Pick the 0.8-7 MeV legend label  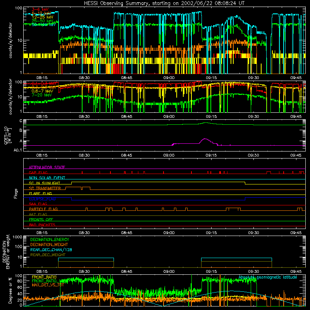(x=42, y=91)
